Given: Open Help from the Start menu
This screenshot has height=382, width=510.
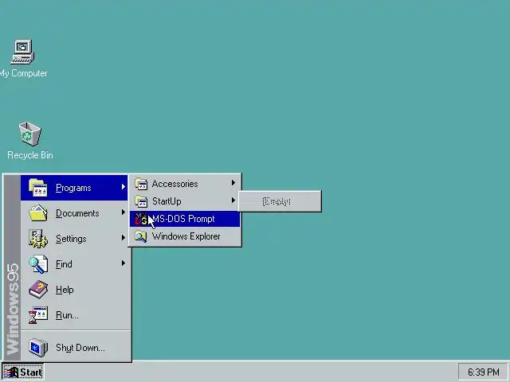Looking at the screenshot, I should (x=74, y=290).
